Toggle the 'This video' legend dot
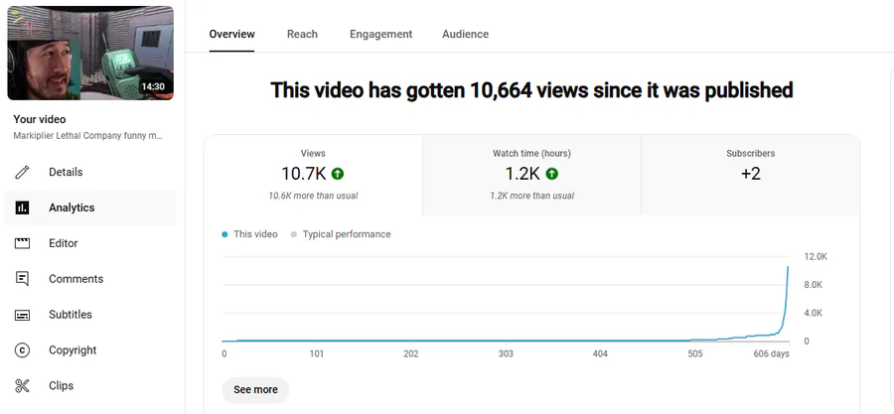 pyautogui.click(x=224, y=234)
